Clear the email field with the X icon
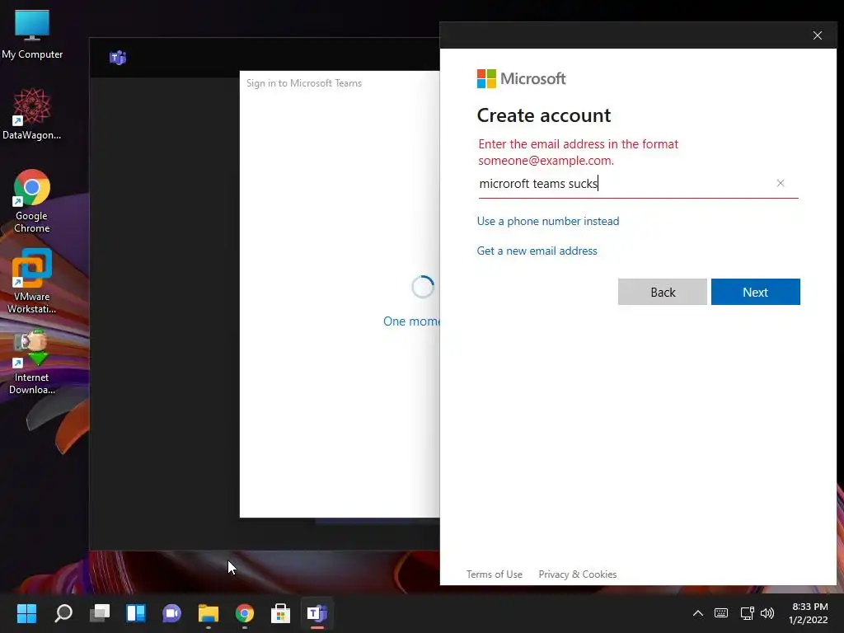 (781, 183)
